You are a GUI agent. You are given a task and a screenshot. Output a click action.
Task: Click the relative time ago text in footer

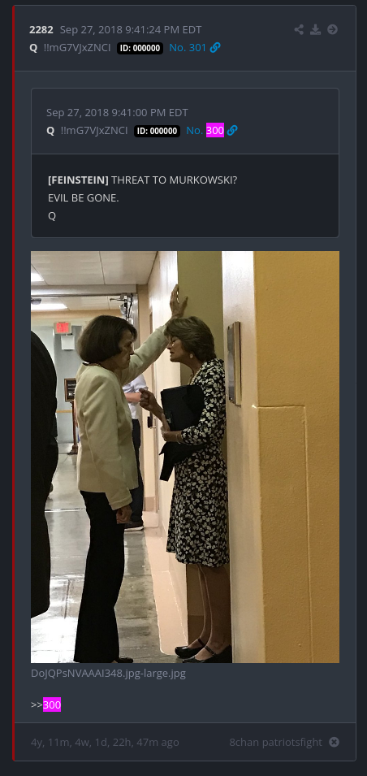pos(105,743)
